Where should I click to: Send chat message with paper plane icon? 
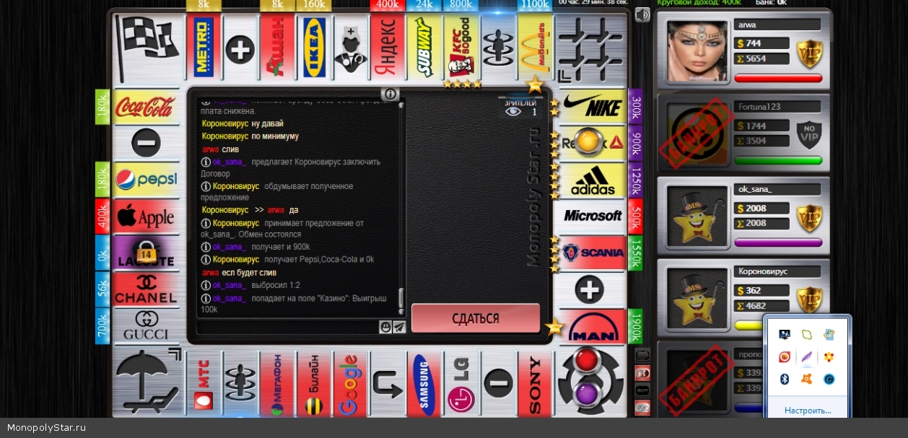(398, 327)
